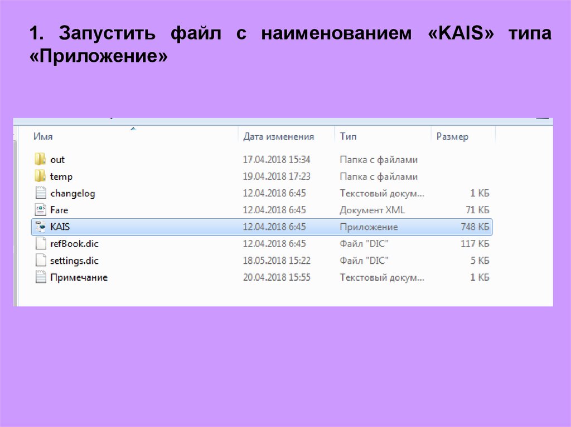Viewport: 571px width, 427px height.
Task: Select the Примечание text file icon
Action: point(40,277)
